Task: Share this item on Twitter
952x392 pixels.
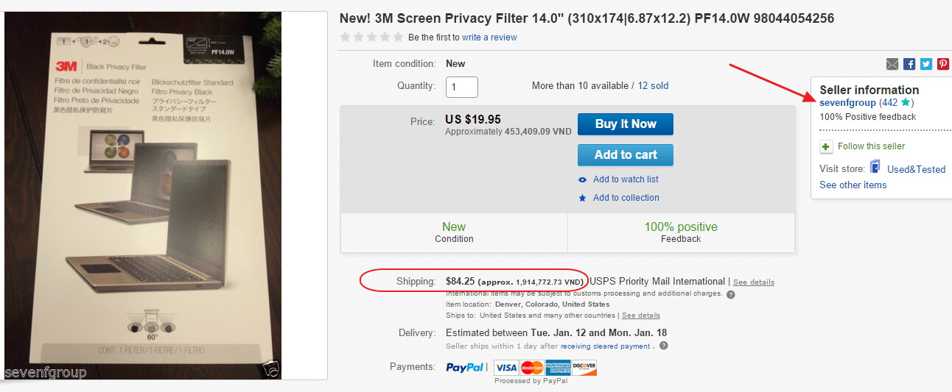Action: coord(926,64)
